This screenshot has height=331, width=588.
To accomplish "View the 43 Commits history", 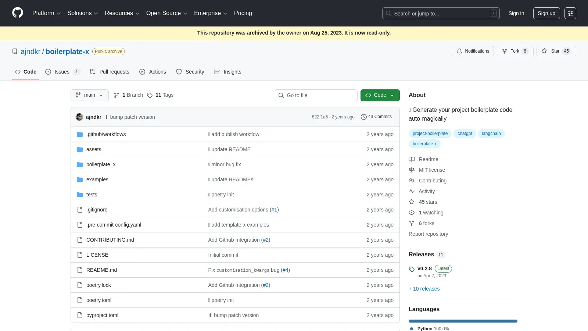I will pos(376,117).
